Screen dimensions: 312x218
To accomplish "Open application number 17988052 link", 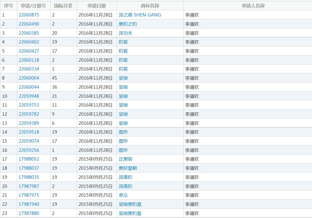I will (x=29, y=159).
